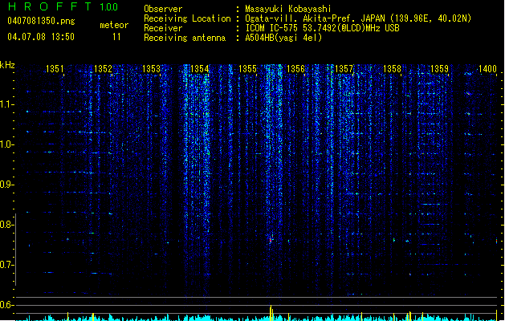Viewport: 505px width, 321px height.
Task: Click the 0.8 kHz axis label
Action: 6,225
